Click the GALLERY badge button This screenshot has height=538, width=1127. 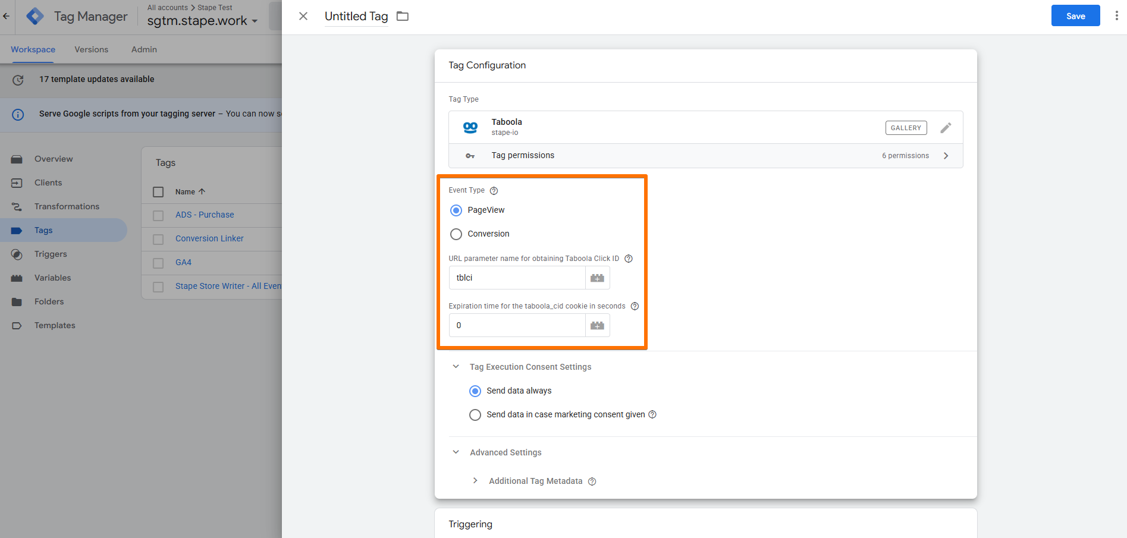[906, 128]
